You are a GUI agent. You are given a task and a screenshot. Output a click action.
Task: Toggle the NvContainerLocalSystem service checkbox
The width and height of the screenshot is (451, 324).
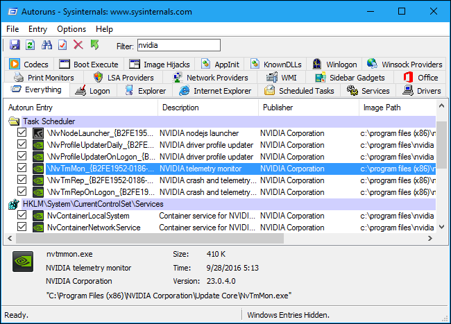pyautogui.click(x=22, y=216)
